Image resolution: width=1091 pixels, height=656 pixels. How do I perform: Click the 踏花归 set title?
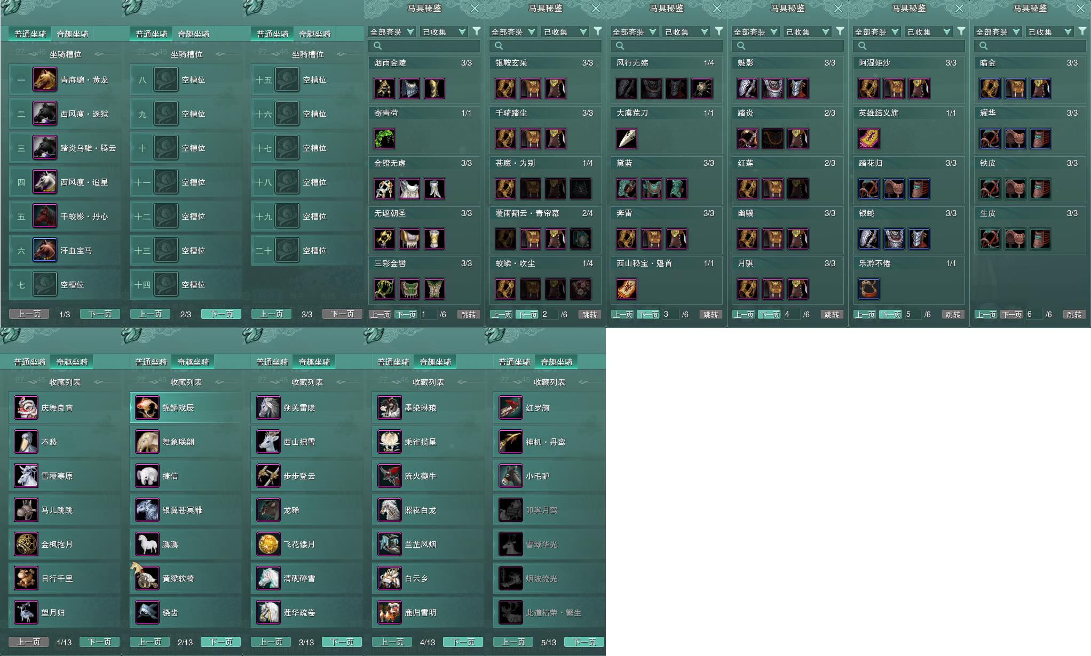click(x=871, y=163)
